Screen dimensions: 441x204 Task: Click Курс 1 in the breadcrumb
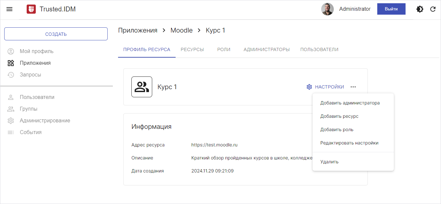[x=215, y=31]
